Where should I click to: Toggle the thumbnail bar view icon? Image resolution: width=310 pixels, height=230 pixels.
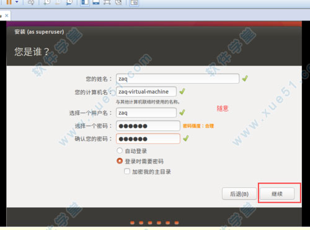[96, 2]
